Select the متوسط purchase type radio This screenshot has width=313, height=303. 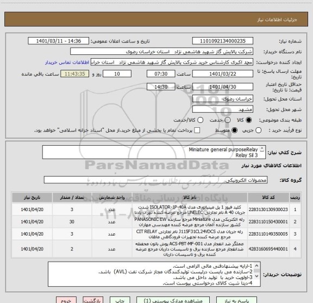[234, 131]
